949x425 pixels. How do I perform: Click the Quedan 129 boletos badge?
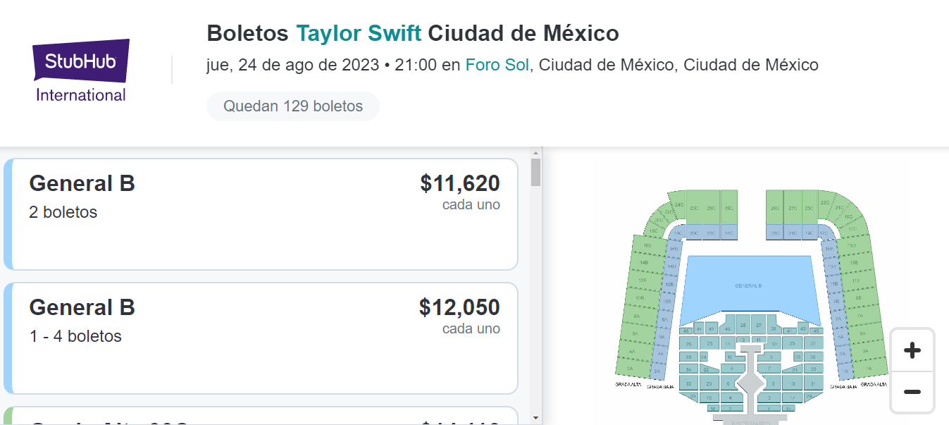293,106
